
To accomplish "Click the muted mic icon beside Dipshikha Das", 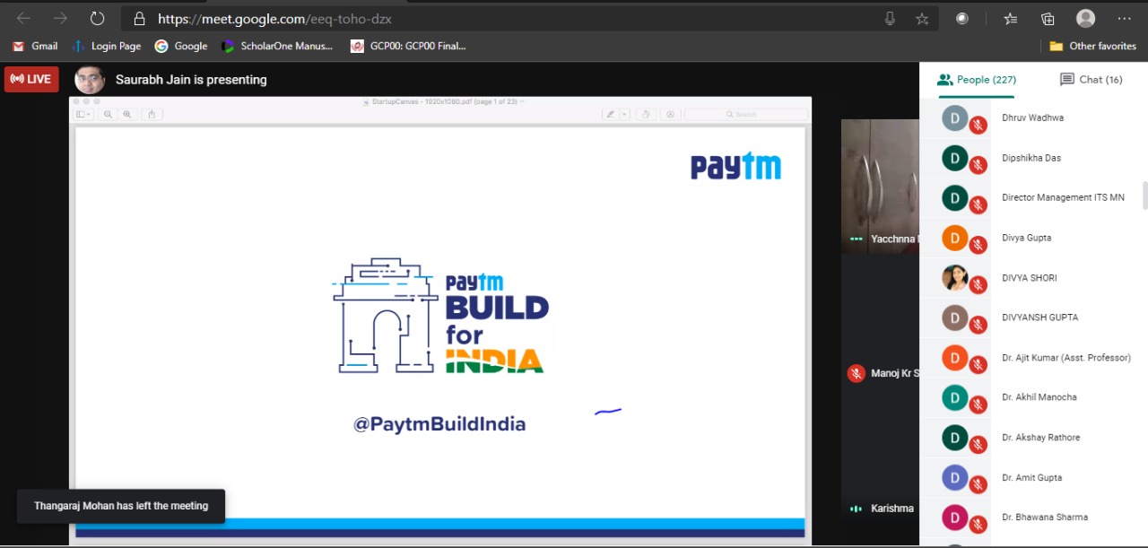I will (978, 165).
